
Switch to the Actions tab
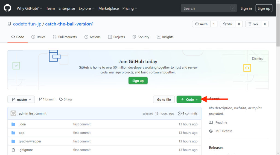[92, 37]
